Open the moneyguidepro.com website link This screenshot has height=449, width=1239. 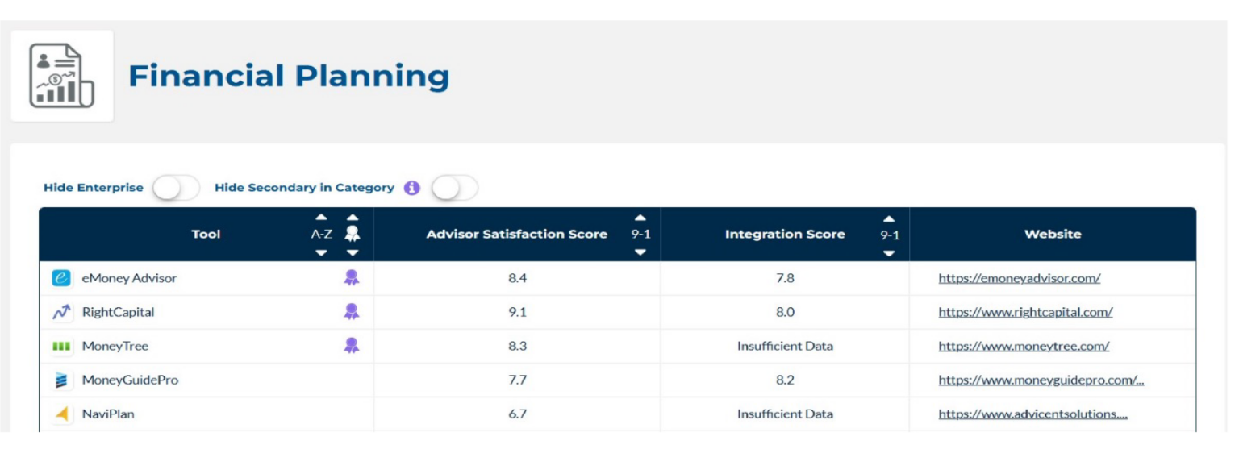[1041, 380]
